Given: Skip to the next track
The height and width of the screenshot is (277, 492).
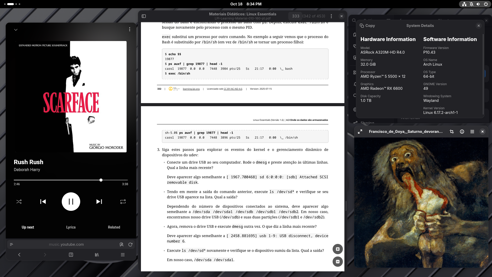Looking at the screenshot, I should [x=99, y=202].
